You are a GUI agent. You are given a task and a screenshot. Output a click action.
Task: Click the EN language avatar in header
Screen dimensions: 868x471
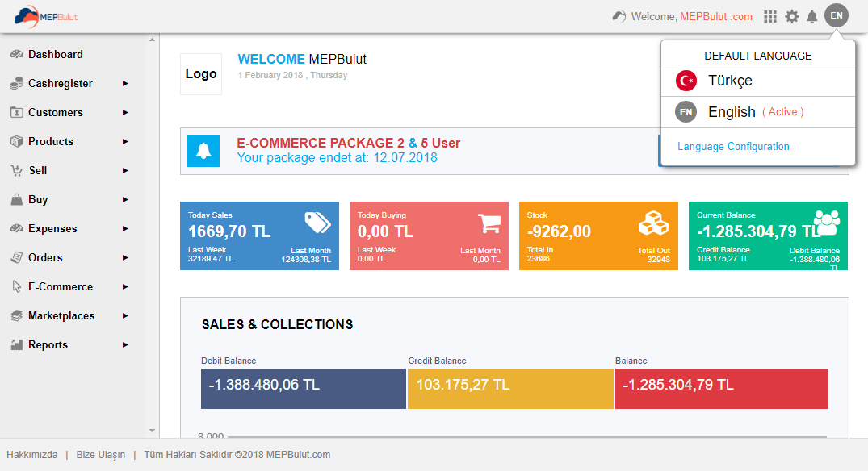[837, 15]
